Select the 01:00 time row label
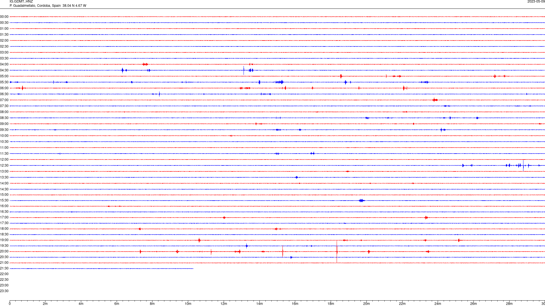This screenshot has width=545, height=306. point(4,29)
